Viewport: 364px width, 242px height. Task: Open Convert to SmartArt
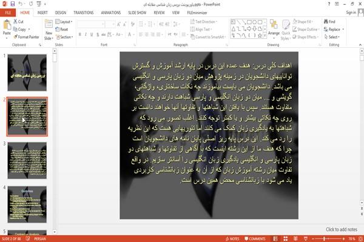207,37
